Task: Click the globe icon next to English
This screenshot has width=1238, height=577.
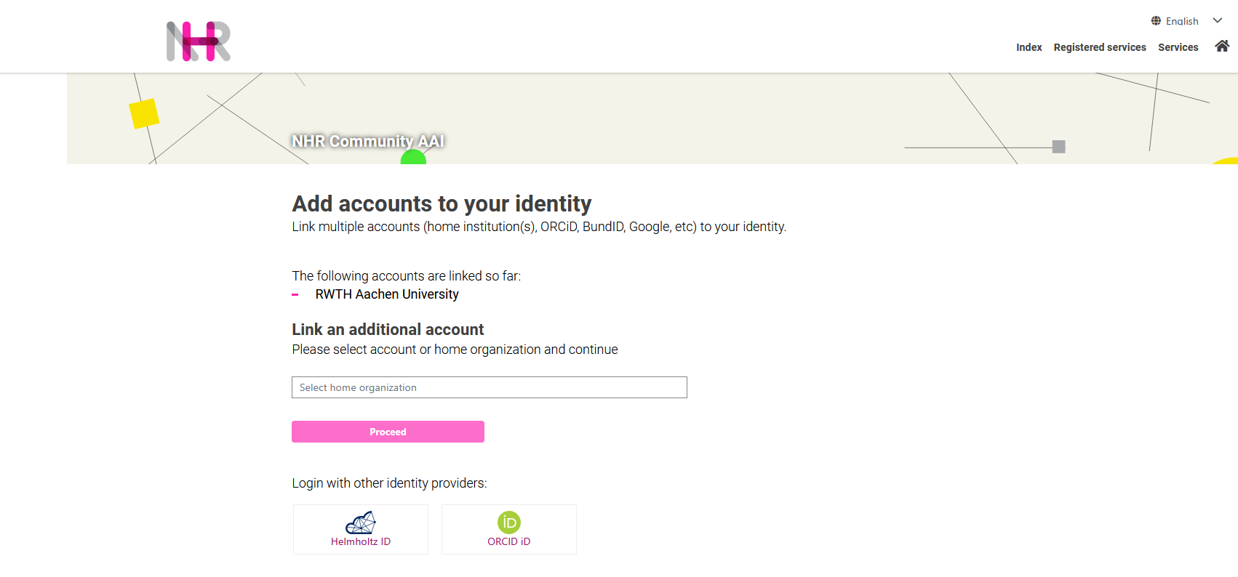Action: click(1155, 20)
